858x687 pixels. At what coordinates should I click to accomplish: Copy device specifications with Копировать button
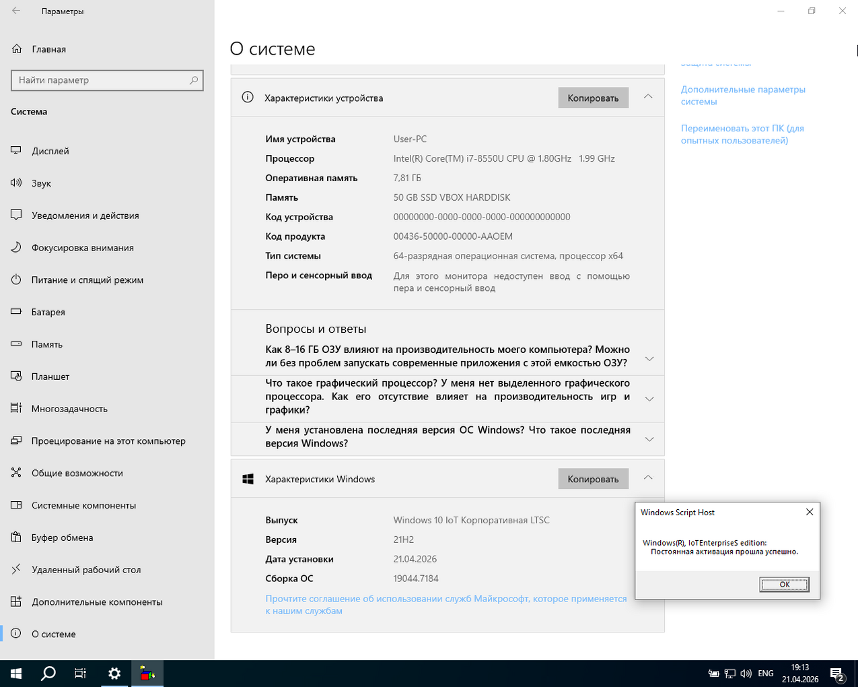(x=593, y=98)
